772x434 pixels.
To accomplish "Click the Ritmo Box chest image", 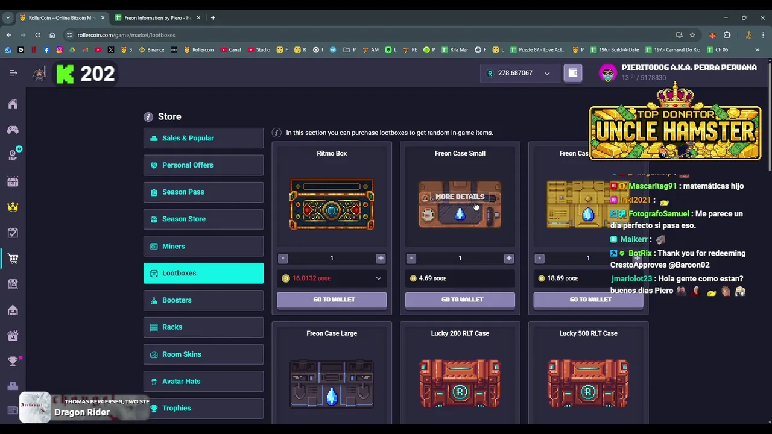I will (332, 204).
